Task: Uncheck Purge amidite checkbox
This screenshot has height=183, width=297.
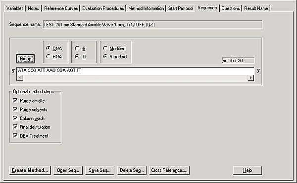Action: click(x=15, y=101)
